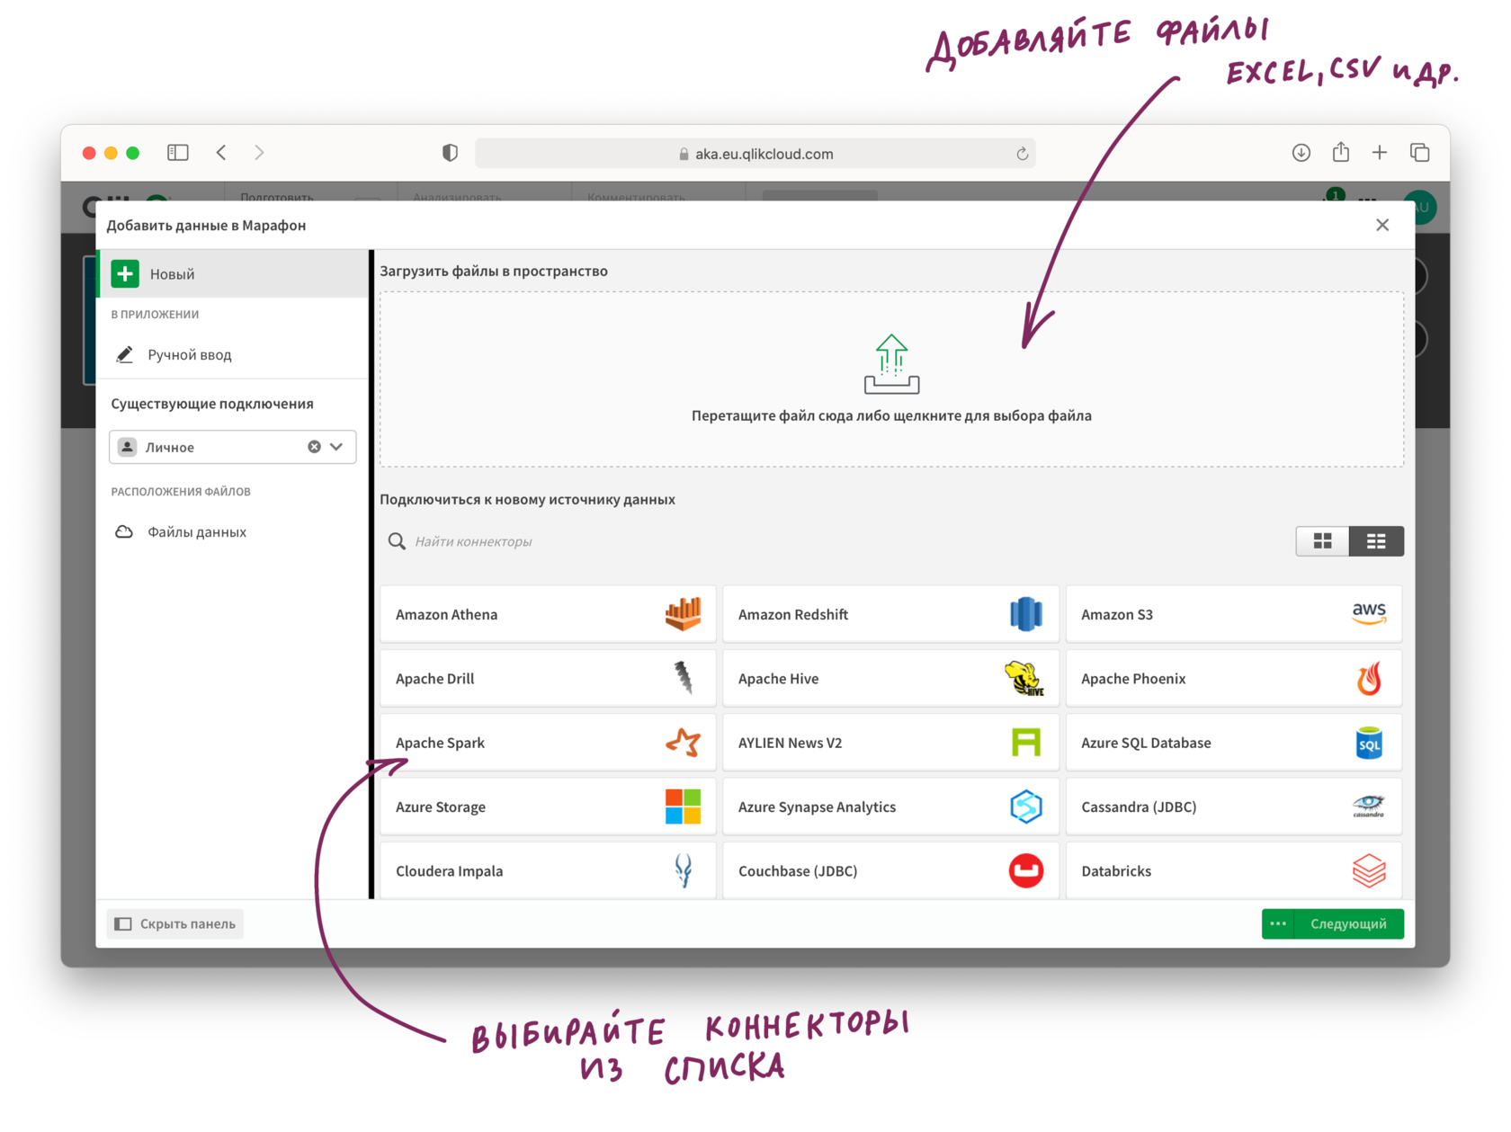Open the Личное connections dropdown
The image size is (1511, 1132).
click(232, 447)
